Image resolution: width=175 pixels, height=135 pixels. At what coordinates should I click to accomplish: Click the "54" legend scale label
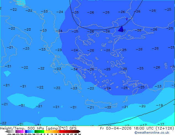point(79,134)
